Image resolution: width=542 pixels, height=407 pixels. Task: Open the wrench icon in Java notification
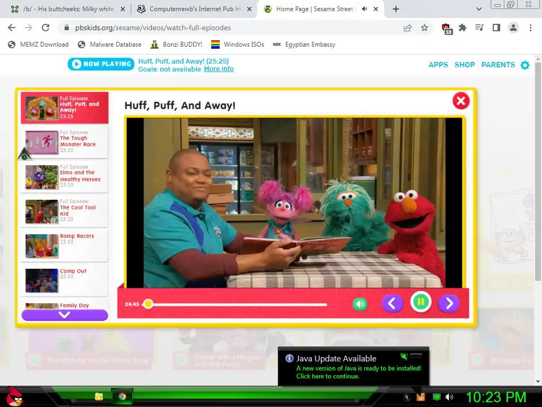point(404,356)
